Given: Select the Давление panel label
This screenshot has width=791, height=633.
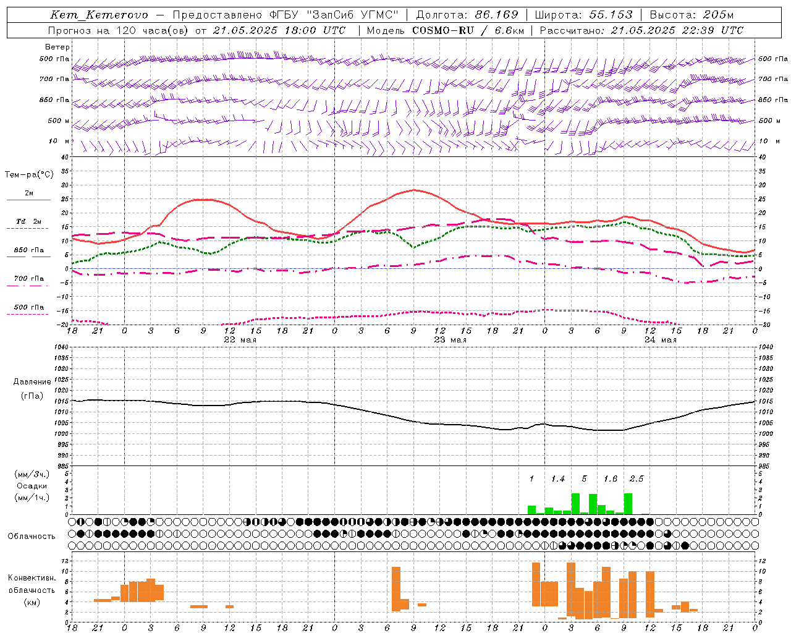Looking at the screenshot, I should [32, 382].
